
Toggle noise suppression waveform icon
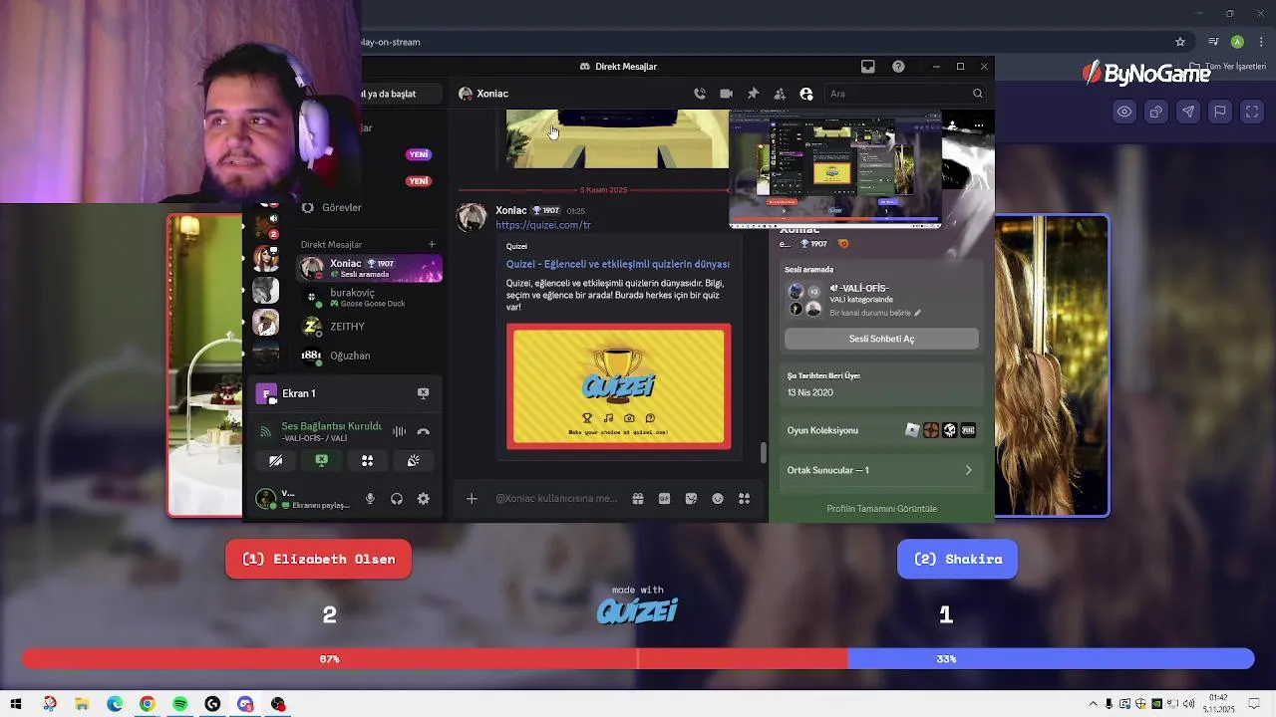(399, 431)
